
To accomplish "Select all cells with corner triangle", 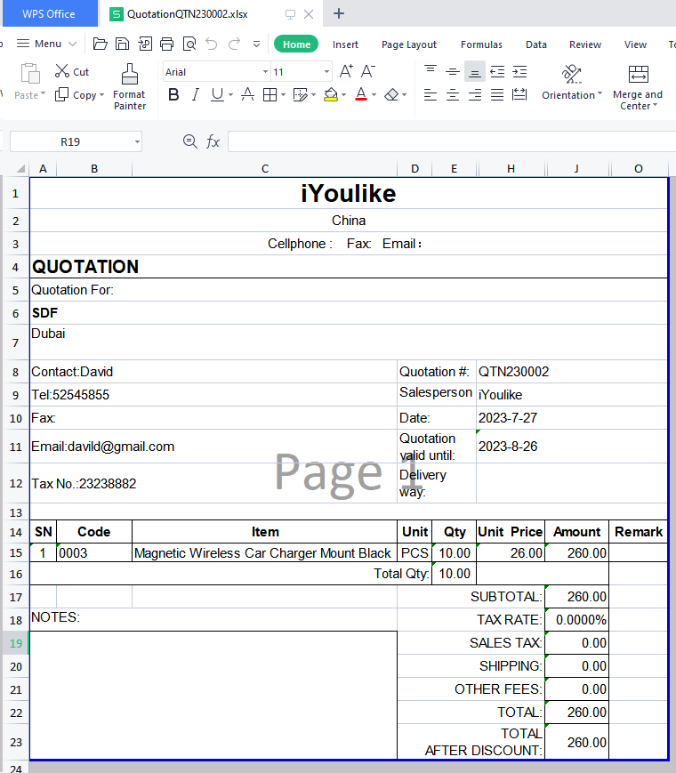I will point(20,169).
